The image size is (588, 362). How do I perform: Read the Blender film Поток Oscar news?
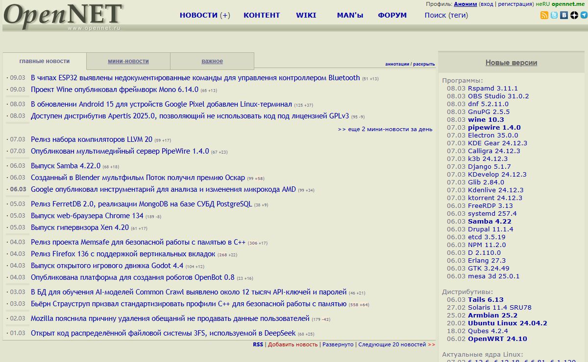138,178
